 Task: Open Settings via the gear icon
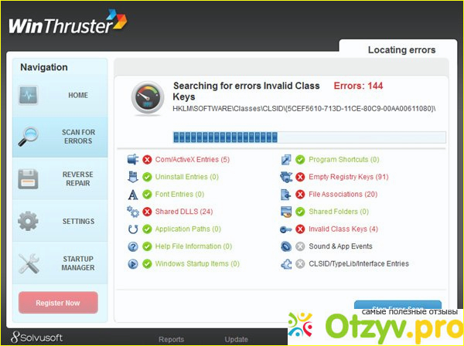[29, 222]
